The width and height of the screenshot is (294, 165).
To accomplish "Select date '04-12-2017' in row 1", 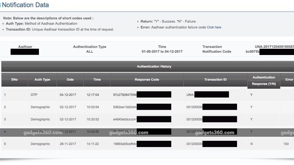I will pos(68,95).
